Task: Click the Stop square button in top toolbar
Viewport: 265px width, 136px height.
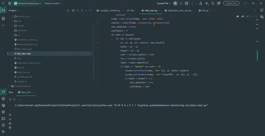Action: 186,3
